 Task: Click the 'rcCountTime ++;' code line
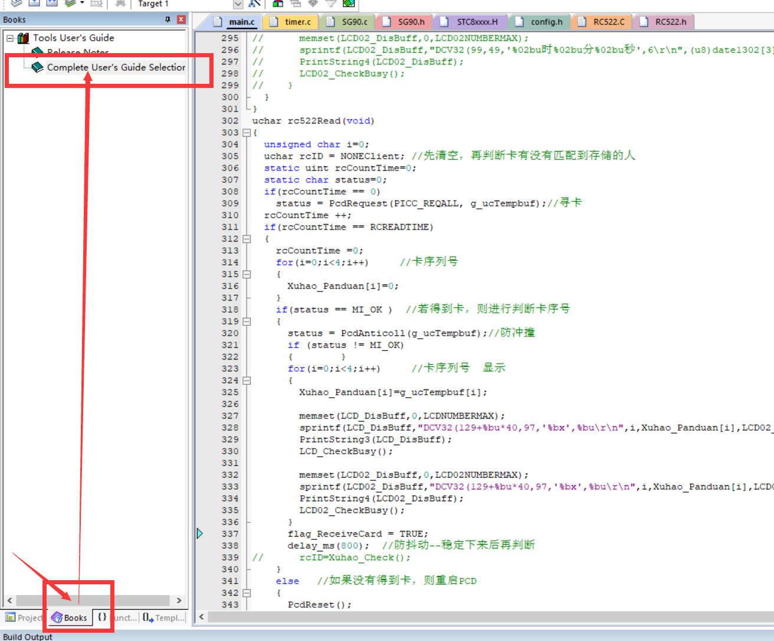point(307,215)
